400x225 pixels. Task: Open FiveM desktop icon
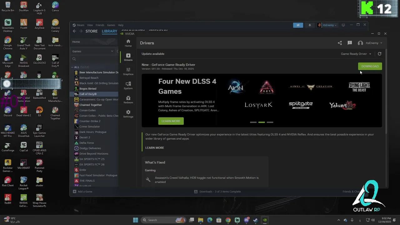23,24
